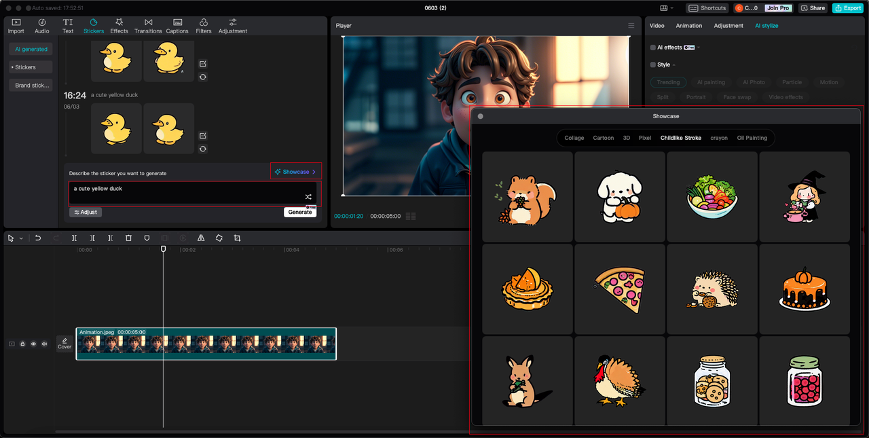Open the Shortcuts button
Image resolution: width=869 pixels, height=438 pixels.
tap(707, 8)
